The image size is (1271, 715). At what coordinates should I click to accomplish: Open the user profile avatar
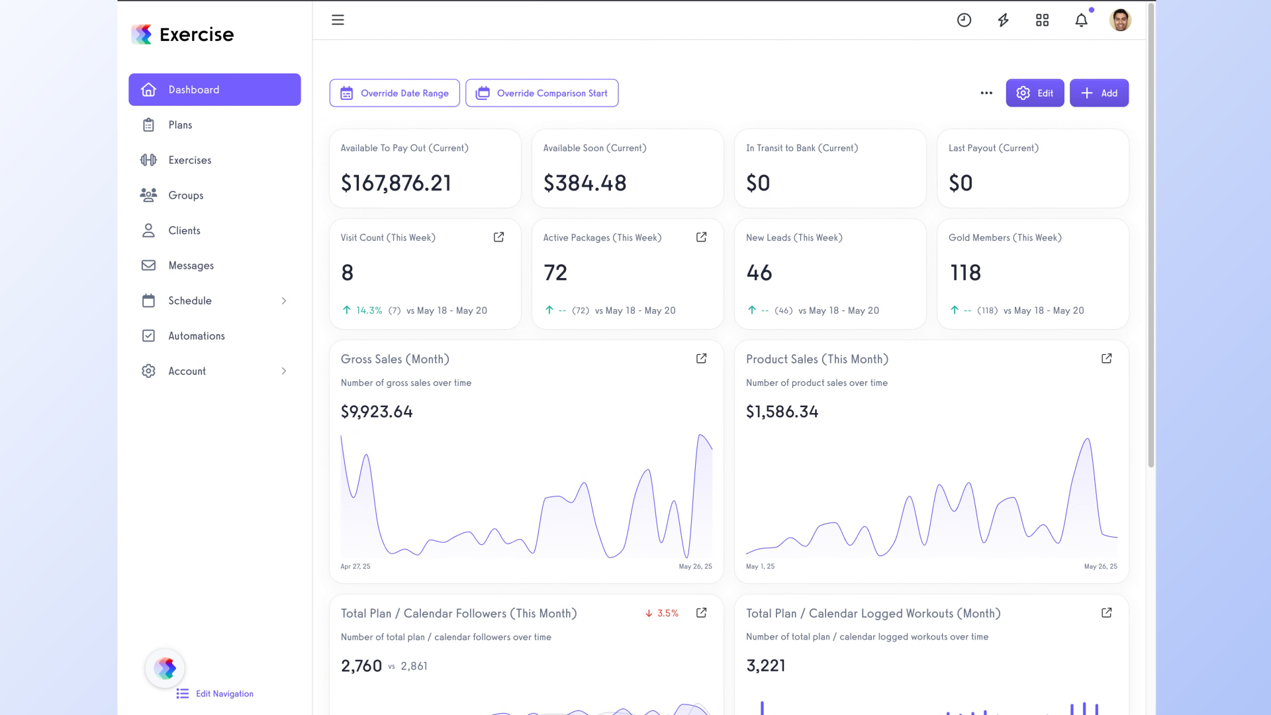(x=1120, y=20)
